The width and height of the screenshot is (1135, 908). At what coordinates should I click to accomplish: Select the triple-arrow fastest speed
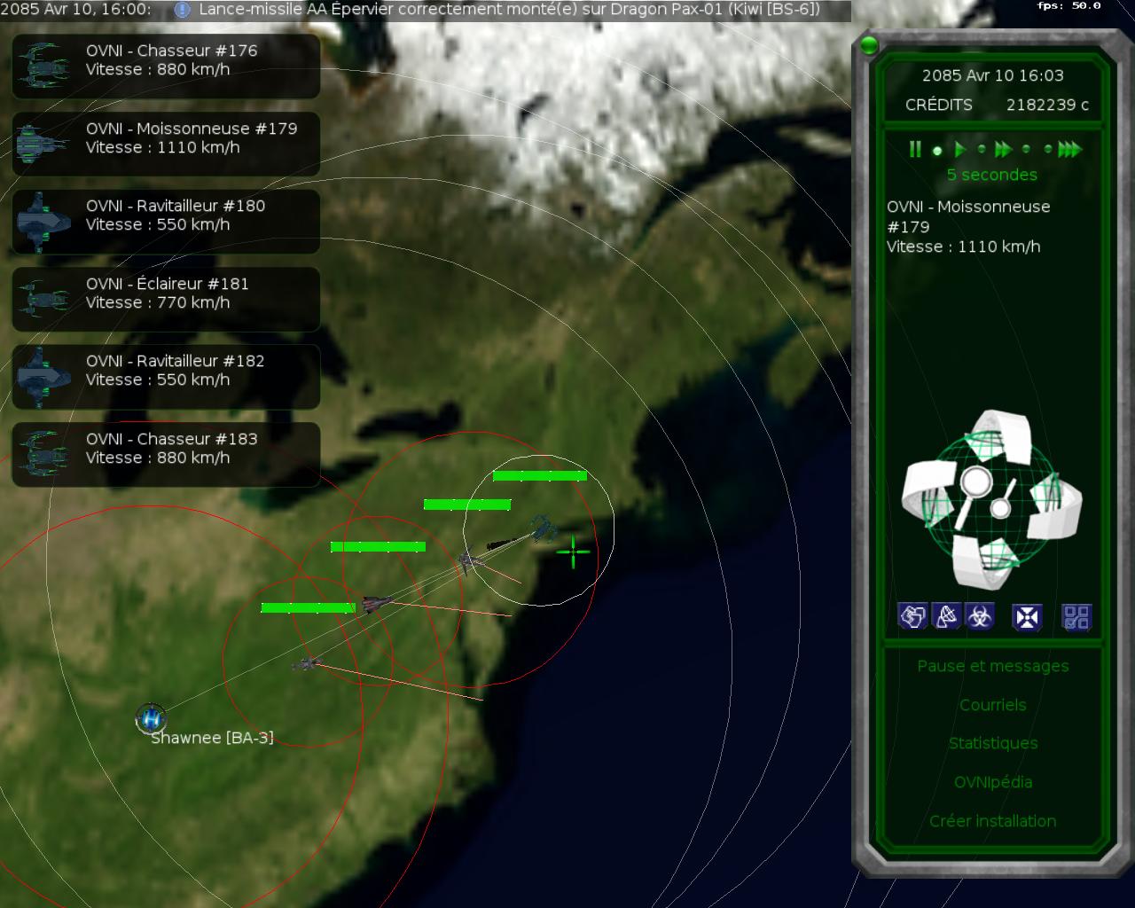coord(1070,149)
